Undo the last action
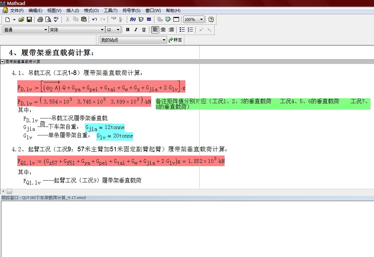Viewport: 374px width, 257px height. click(95, 19)
